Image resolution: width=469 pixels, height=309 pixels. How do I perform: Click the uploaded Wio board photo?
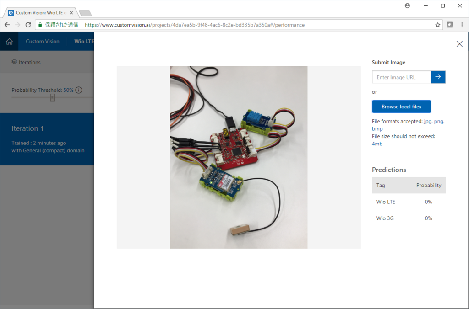(239, 157)
